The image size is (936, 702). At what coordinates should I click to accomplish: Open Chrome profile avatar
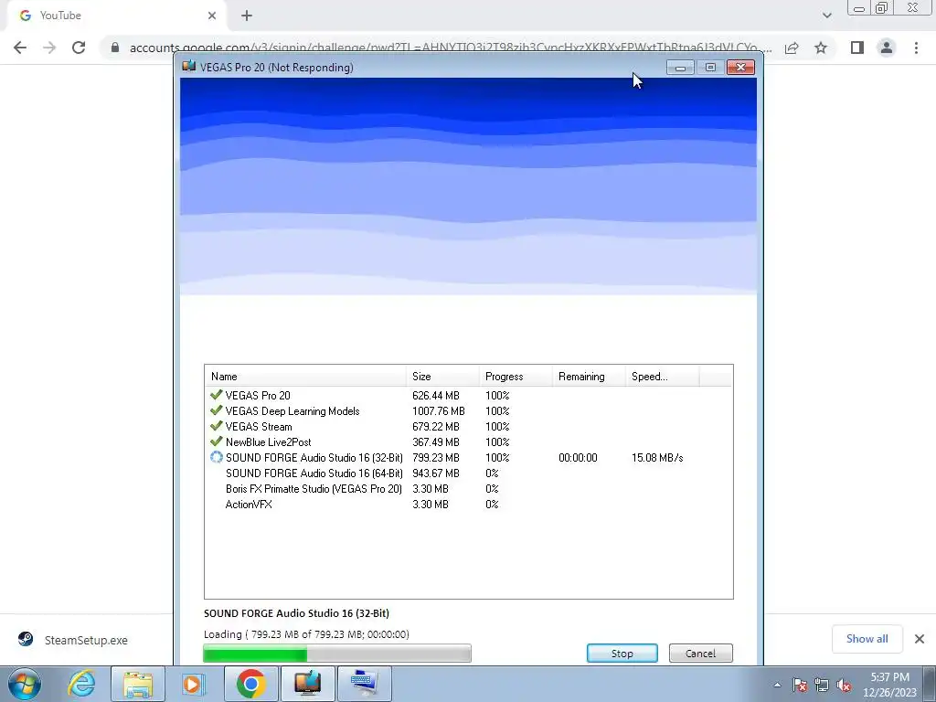[887, 48]
